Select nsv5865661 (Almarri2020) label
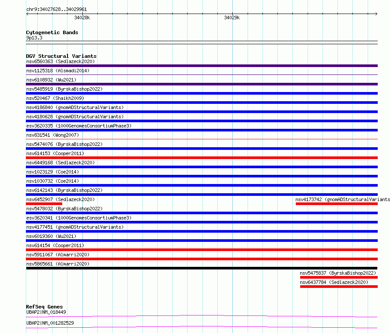Image resolution: width=390 pixels, height=333 pixels. [x=58, y=264]
